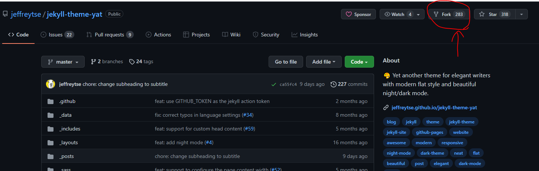This screenshot has height=171, width=539.
Task: Select the blog topic tag
Action: point(391,122)
